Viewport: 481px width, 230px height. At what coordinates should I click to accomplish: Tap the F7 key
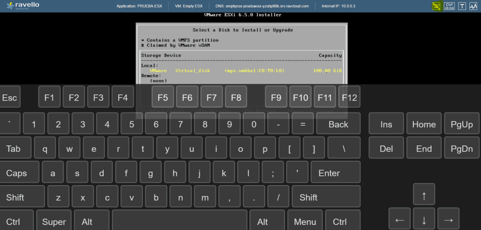212,96
